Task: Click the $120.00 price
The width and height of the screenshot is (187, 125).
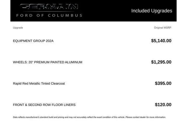Action: click(163, 105)
